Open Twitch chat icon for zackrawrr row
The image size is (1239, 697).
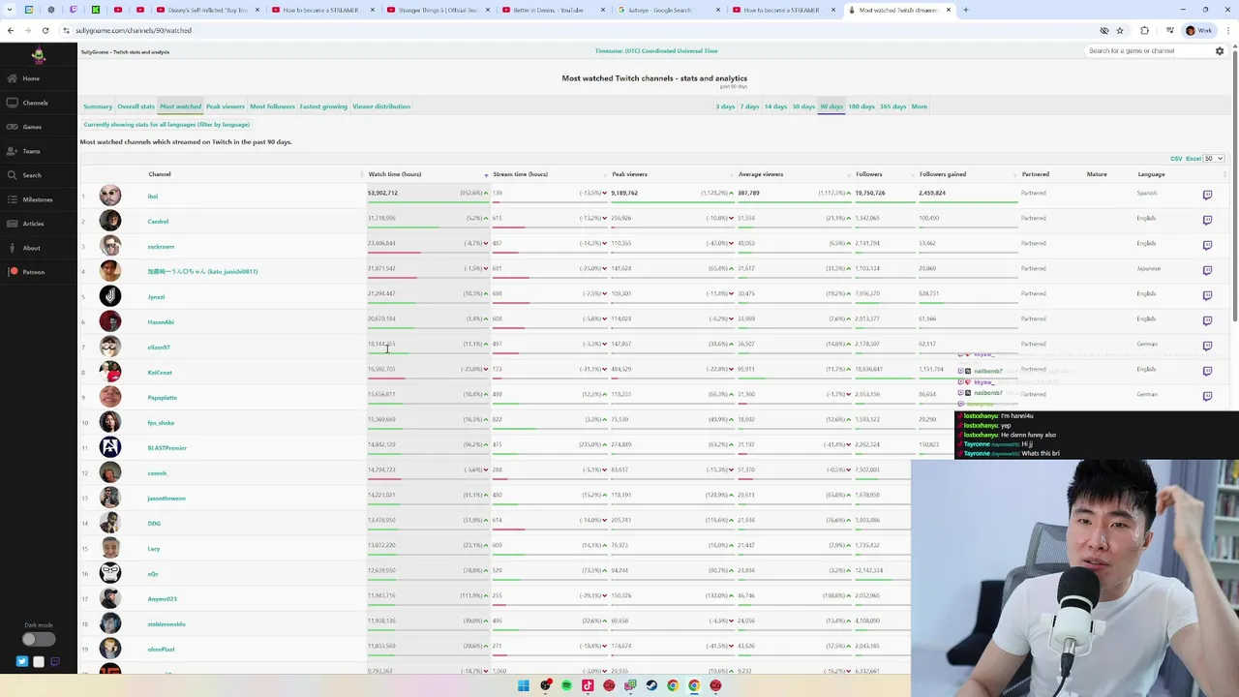tap(1207, 245)
